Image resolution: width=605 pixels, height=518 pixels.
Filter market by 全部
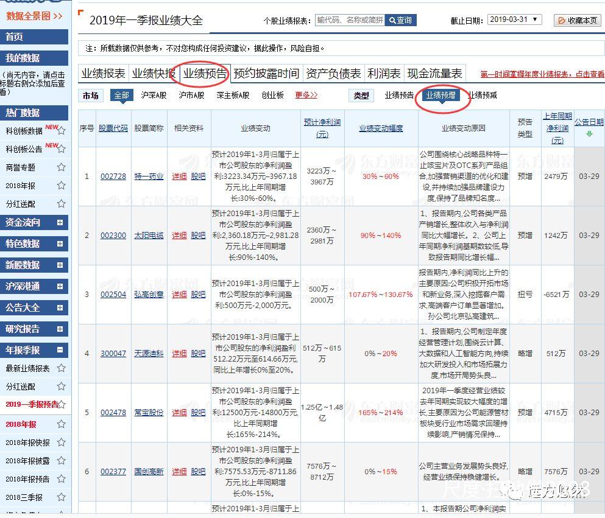(x=121, y=95)
